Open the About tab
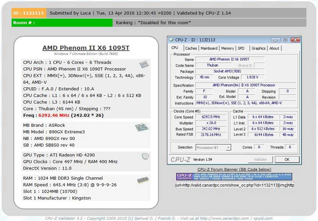 pyautogui.click(x=274, y=48)
